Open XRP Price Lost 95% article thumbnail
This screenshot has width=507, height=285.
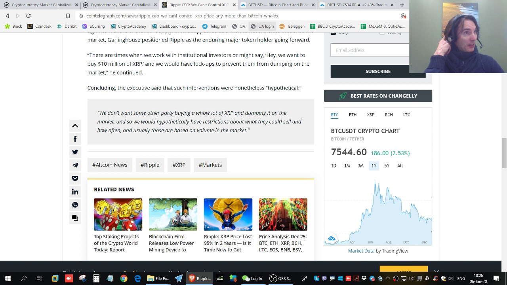pos(228,215)
